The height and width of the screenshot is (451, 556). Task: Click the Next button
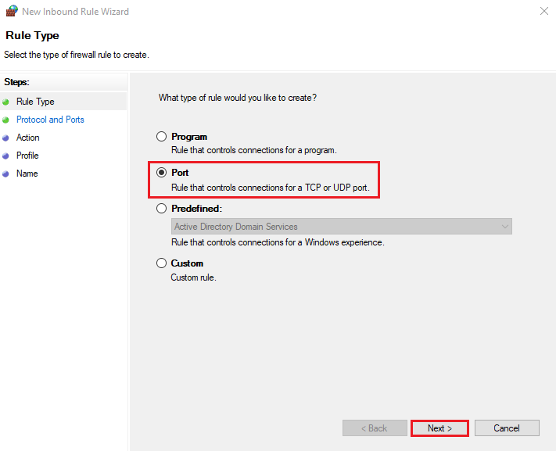point(439,428)
